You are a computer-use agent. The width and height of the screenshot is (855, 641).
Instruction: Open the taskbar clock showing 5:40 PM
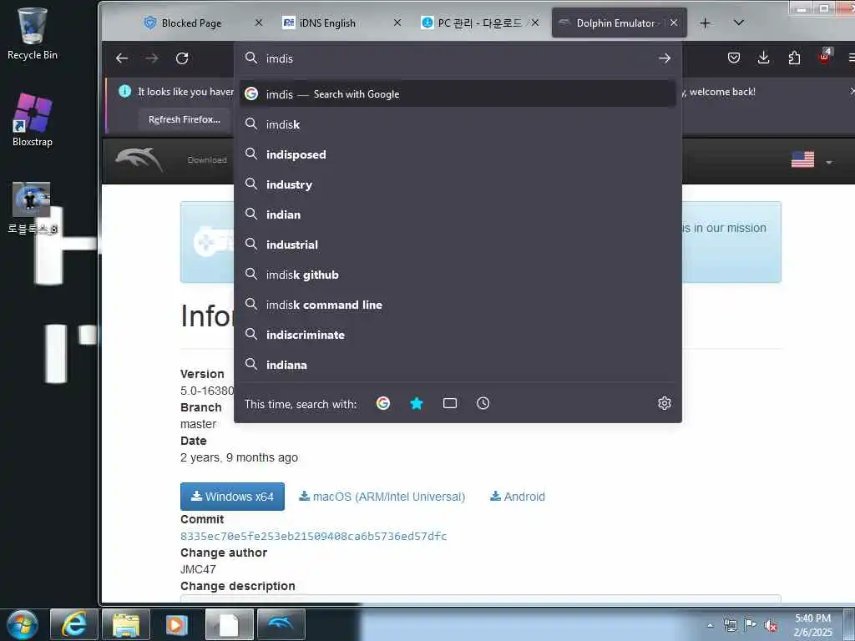[x=813, y=625]
